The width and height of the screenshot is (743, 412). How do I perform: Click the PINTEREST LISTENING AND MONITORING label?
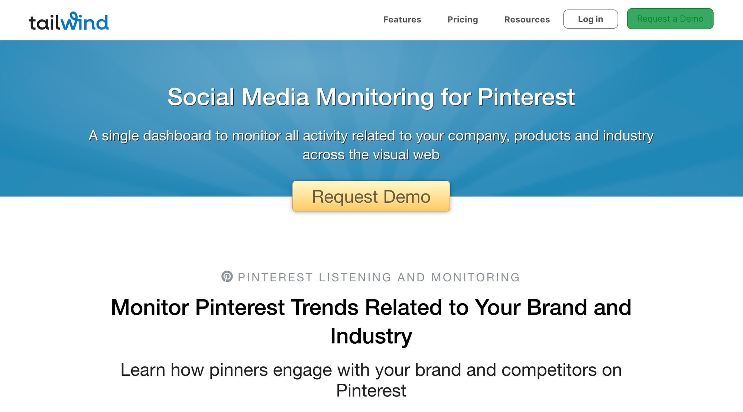379,277
